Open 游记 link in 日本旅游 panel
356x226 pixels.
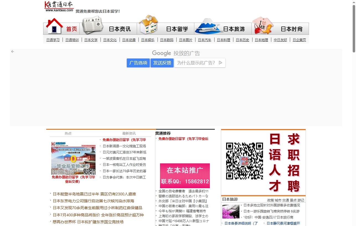click(301, 200)
